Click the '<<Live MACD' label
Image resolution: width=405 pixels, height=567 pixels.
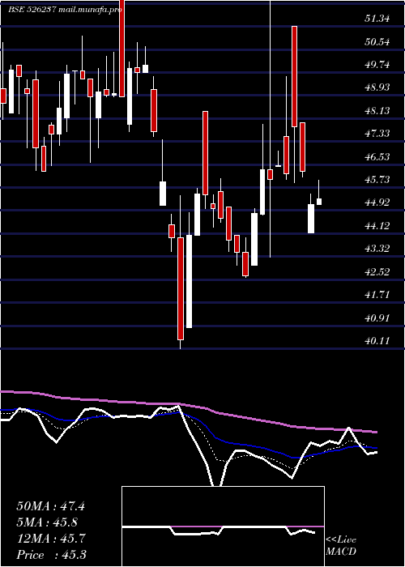coord(341,546)
